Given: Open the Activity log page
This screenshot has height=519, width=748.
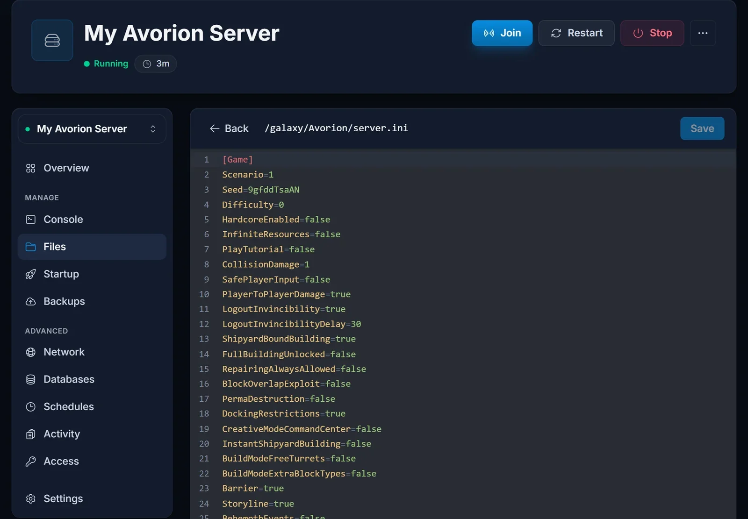Looking at the screenshot, I should [92, 434].
